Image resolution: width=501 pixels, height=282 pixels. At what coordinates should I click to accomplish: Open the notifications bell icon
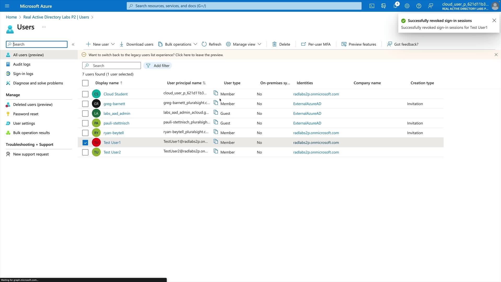pos(395,6)
